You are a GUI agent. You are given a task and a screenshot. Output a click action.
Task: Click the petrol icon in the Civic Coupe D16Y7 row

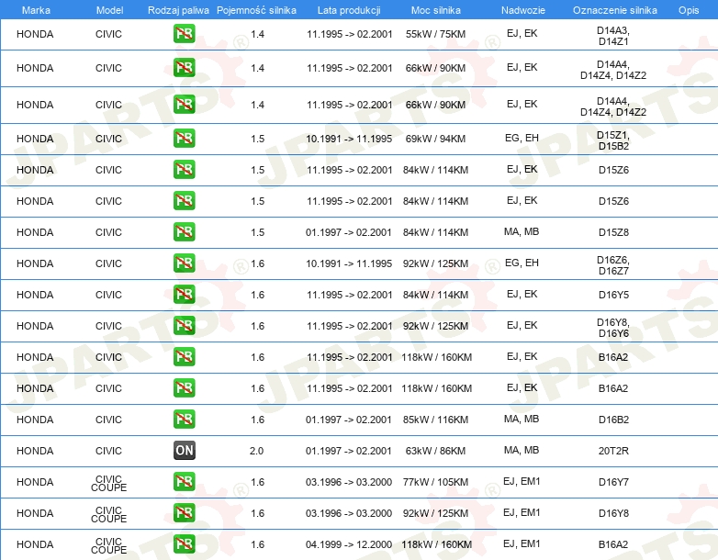(184, 482)
